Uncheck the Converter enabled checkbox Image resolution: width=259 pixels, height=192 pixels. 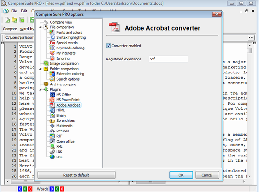(108, 46)
